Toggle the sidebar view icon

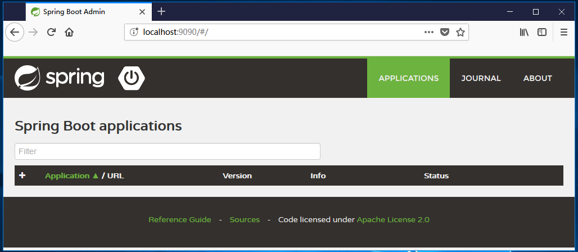point(542,32)
